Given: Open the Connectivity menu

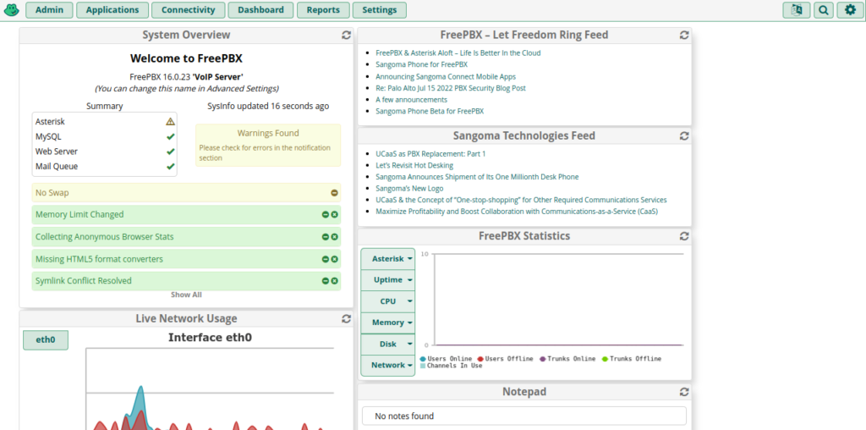Looking at the screenshot, I should coord(189,10).
